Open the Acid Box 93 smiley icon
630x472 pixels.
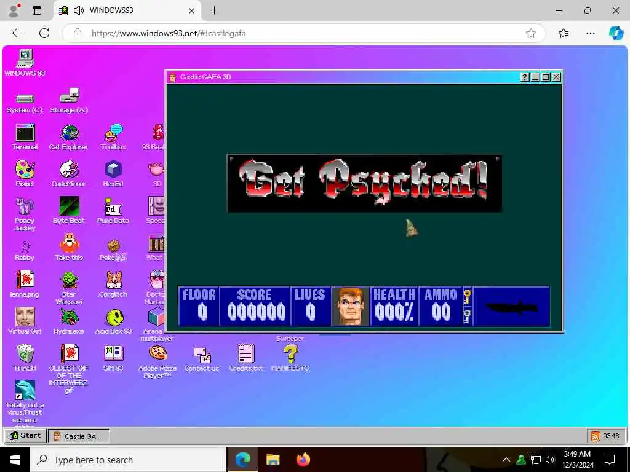(x=113, y=321)
